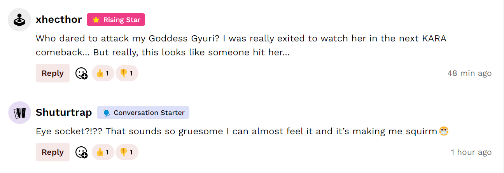This screenshot has height=173, width=504.
Task: Open the add-reaction picker on Shuturtrap's comment
Action: (x=81, y=152)
